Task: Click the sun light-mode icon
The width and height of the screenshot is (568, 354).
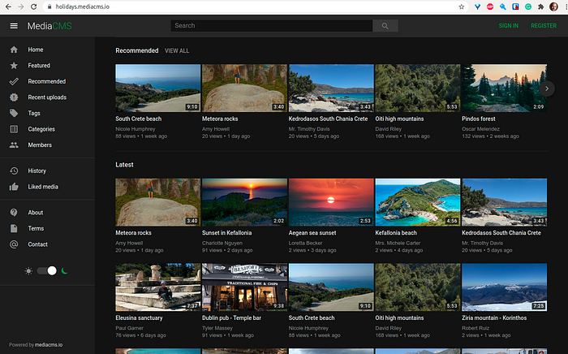Action: point(28,270)
